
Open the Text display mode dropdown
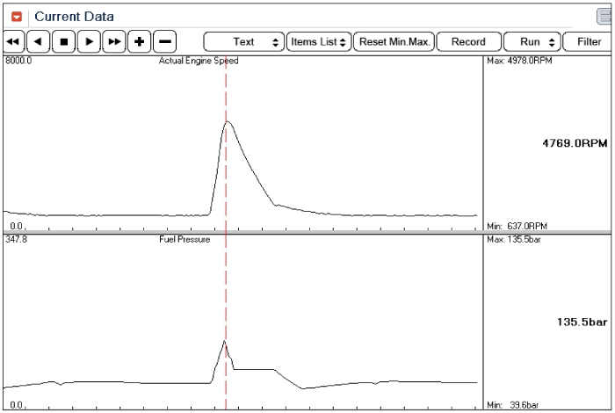244,42
